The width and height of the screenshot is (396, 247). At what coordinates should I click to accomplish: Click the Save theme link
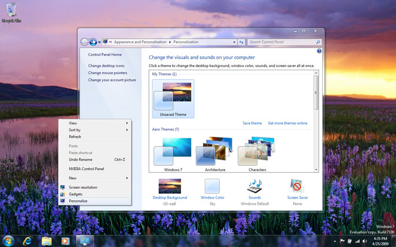point(252,123)
